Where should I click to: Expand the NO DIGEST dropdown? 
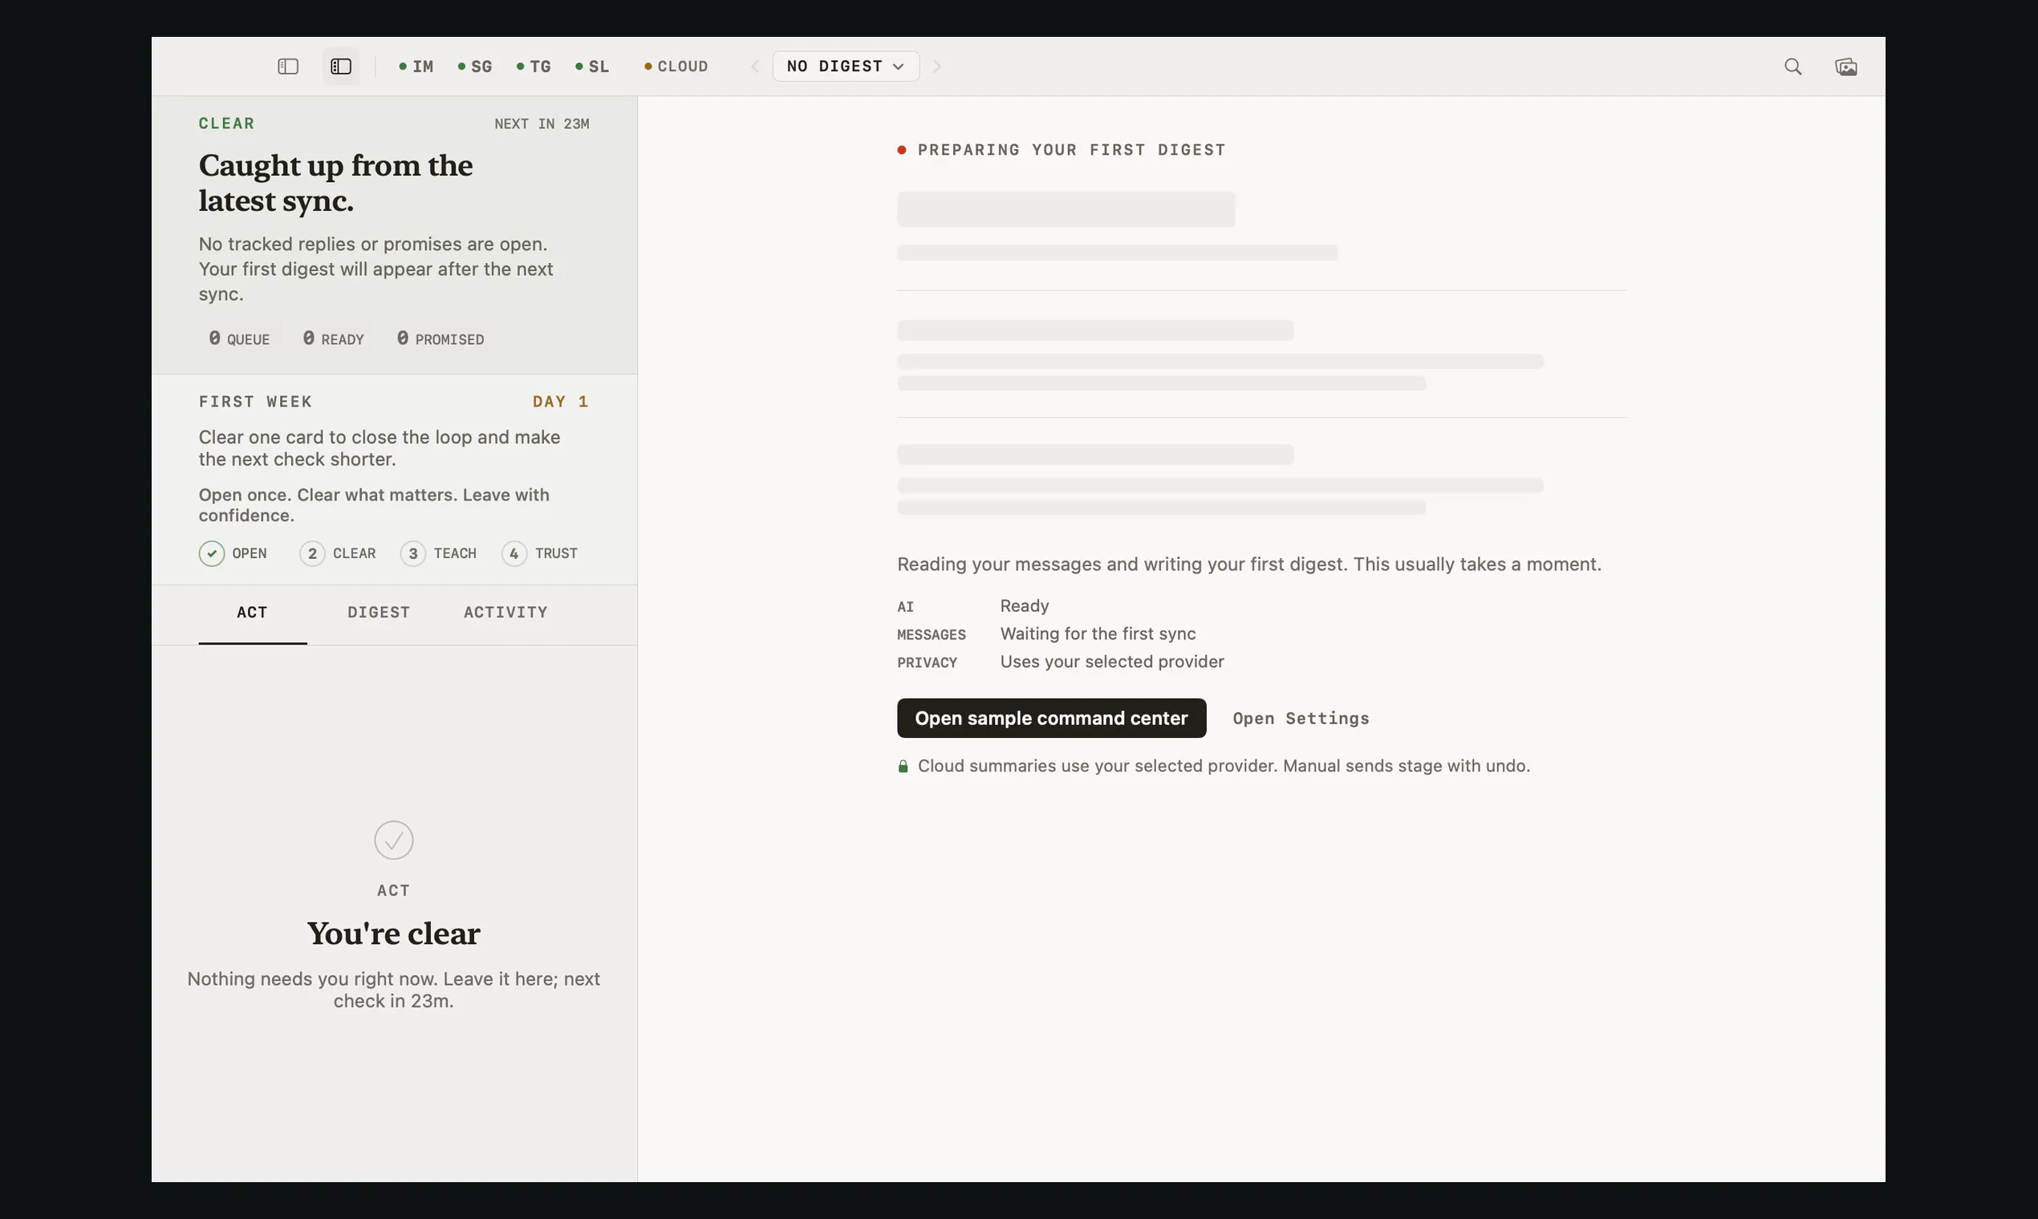click(x=846, y=67)
